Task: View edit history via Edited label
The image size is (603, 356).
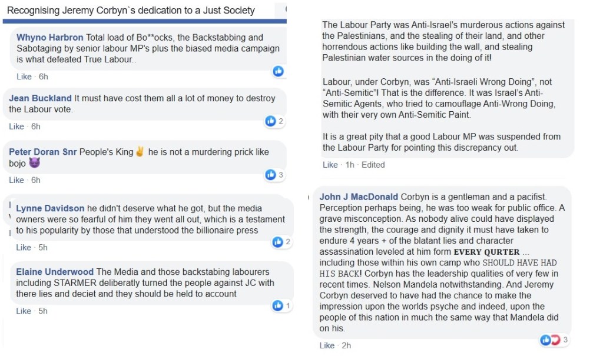Action: pos(373,165)
